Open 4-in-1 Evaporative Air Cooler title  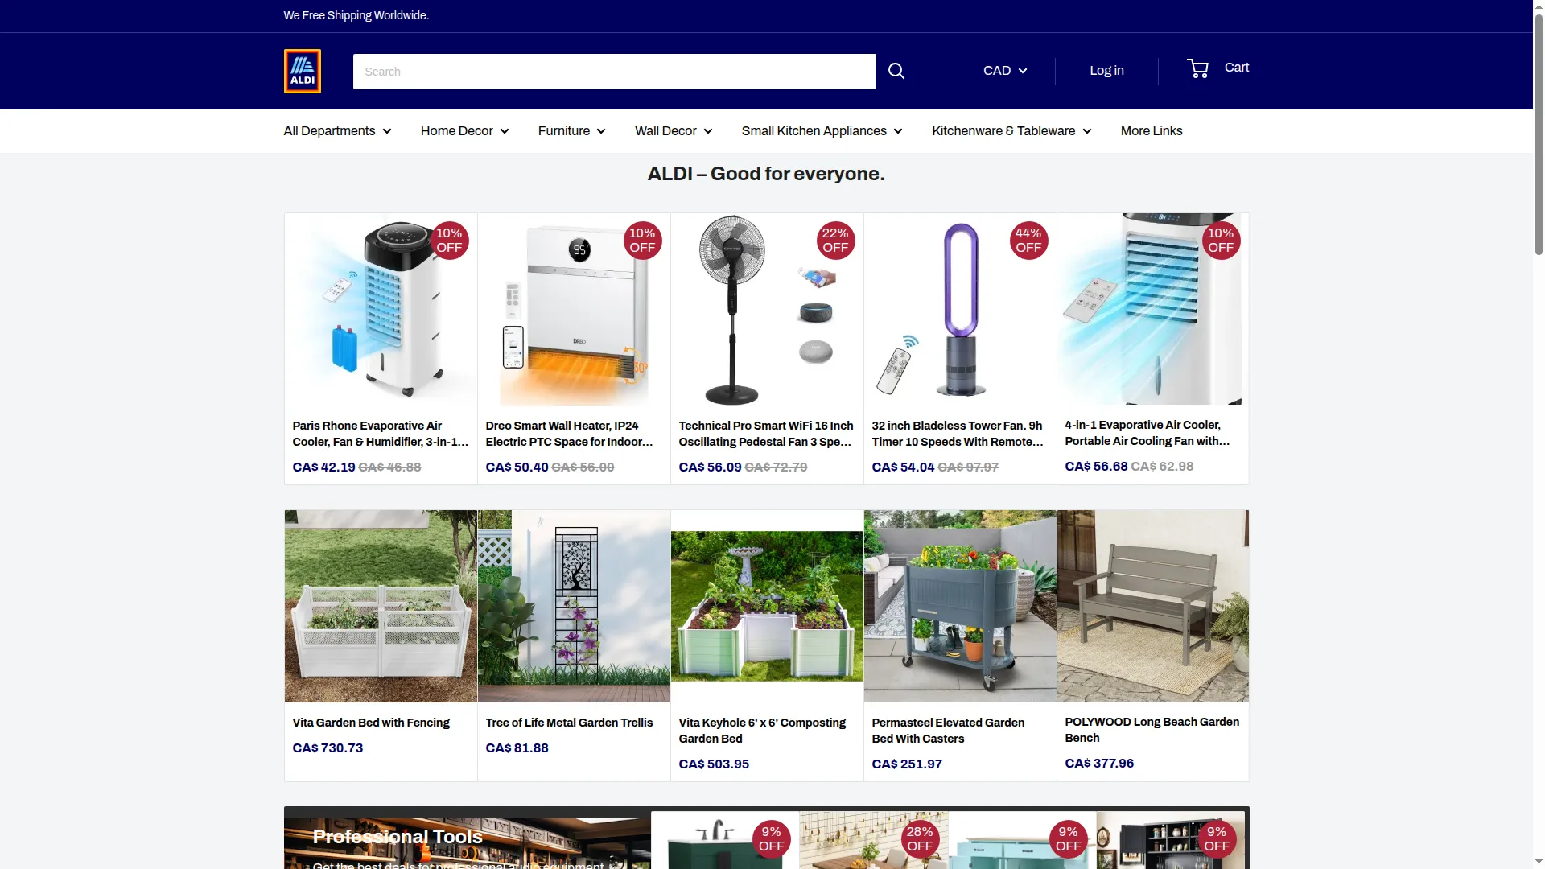[x=1147, y=433]
